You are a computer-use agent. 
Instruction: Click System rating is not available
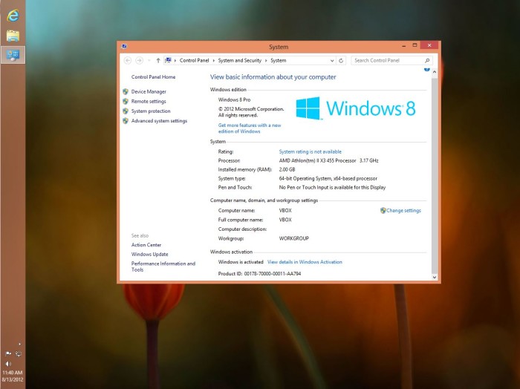(x=310, y=151)
